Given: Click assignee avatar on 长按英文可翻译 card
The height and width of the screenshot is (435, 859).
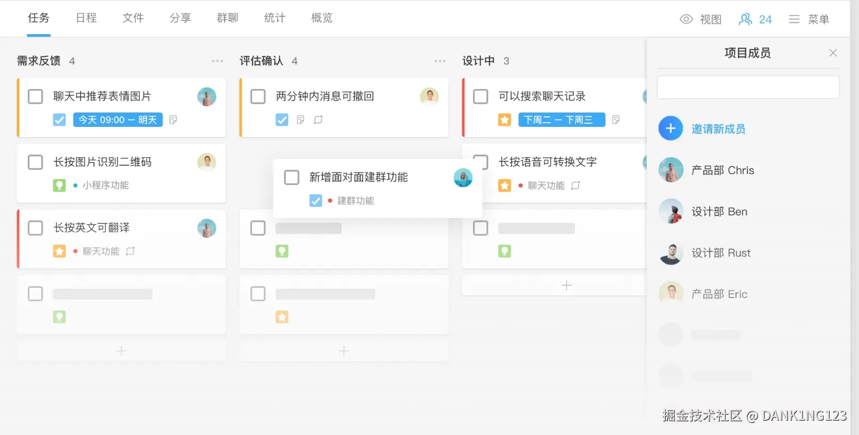Looking at the screenshot, I should pyautogui.click(x=207, y=228).
